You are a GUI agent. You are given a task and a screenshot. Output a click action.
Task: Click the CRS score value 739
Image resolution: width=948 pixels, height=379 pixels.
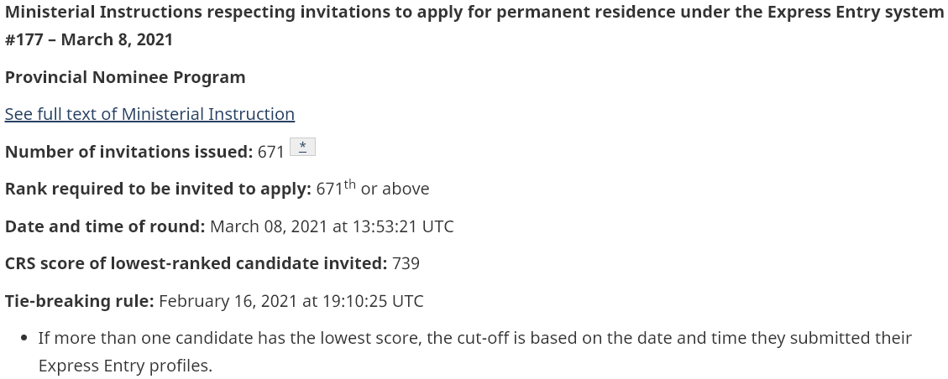[406, 263]
